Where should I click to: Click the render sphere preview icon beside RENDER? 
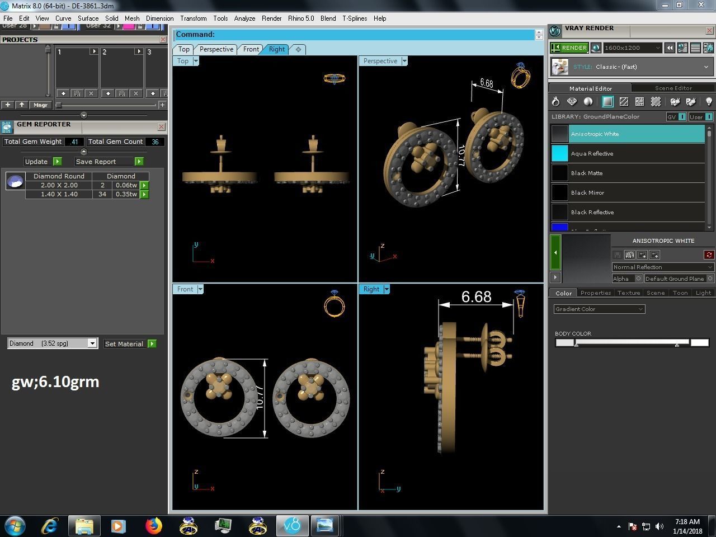[x=596, y=48]
